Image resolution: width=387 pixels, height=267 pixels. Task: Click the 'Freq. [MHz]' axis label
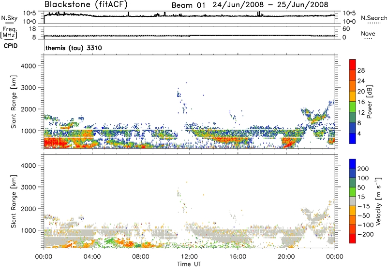coord(9,32)
